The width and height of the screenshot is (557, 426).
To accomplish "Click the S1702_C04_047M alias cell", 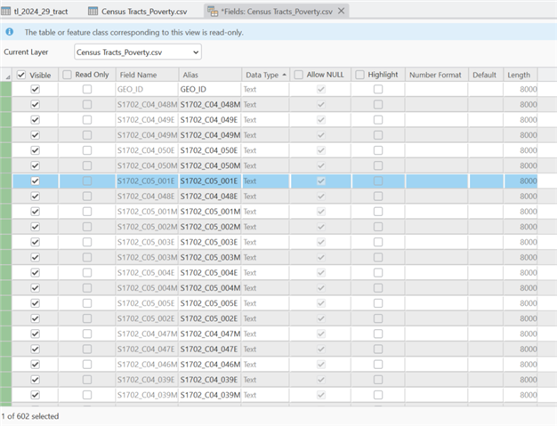I will point(210,334).
